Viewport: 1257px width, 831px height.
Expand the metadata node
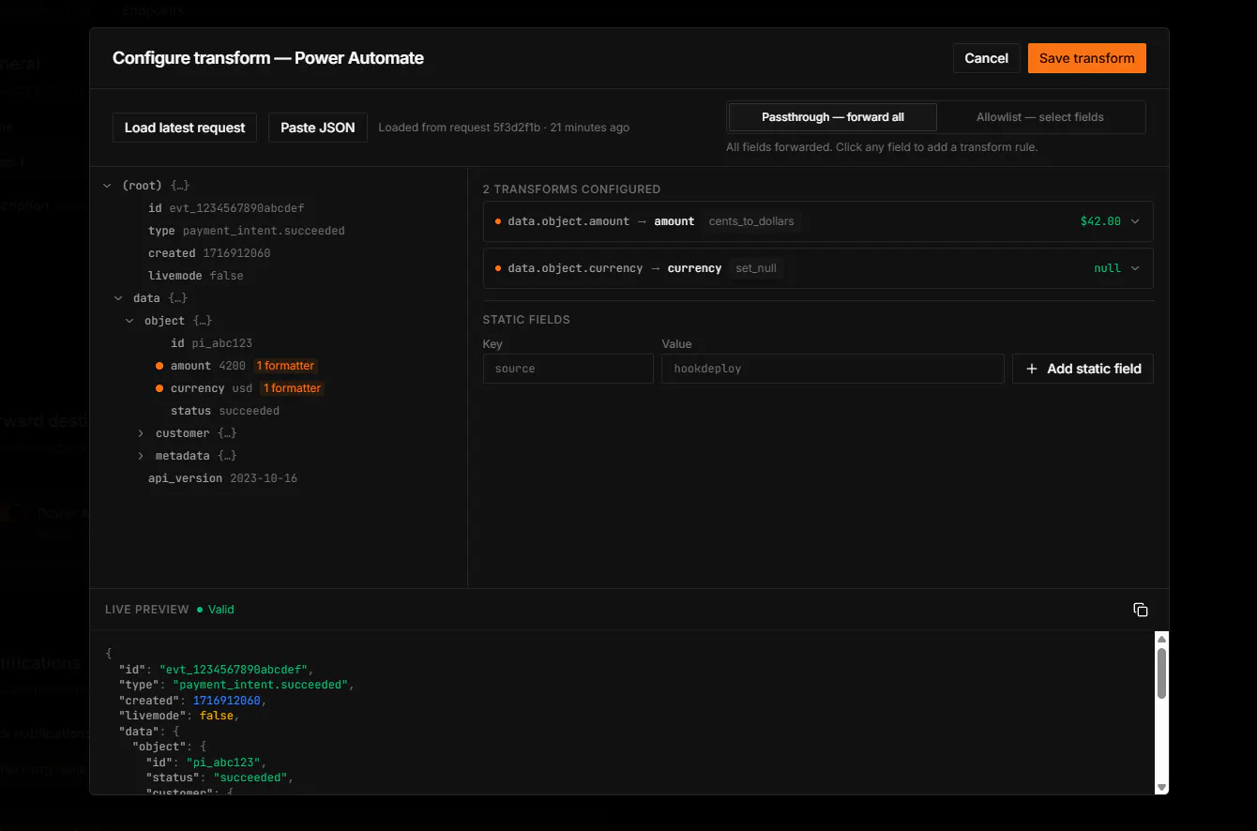pyautogui.click(x=141, y=456)
